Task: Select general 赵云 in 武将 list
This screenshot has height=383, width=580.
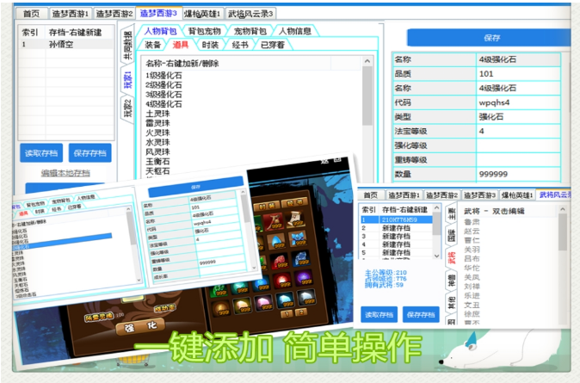Action: pos(472,231)
